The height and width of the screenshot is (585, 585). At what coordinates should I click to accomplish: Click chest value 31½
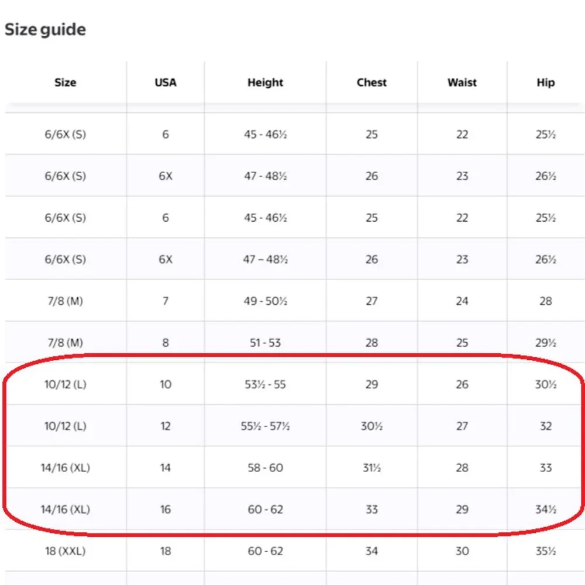click(x=371, y=468)
